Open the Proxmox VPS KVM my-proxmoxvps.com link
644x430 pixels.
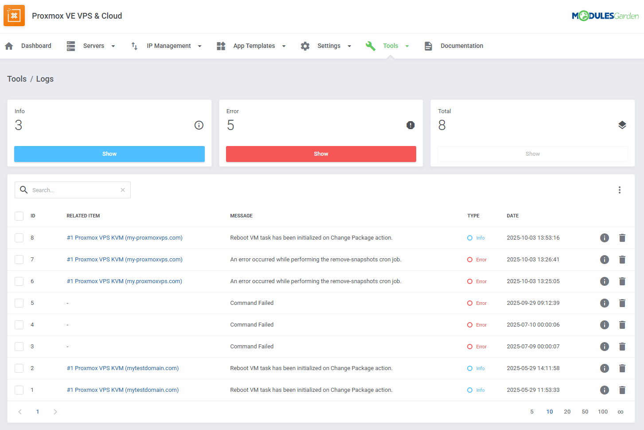124,237
